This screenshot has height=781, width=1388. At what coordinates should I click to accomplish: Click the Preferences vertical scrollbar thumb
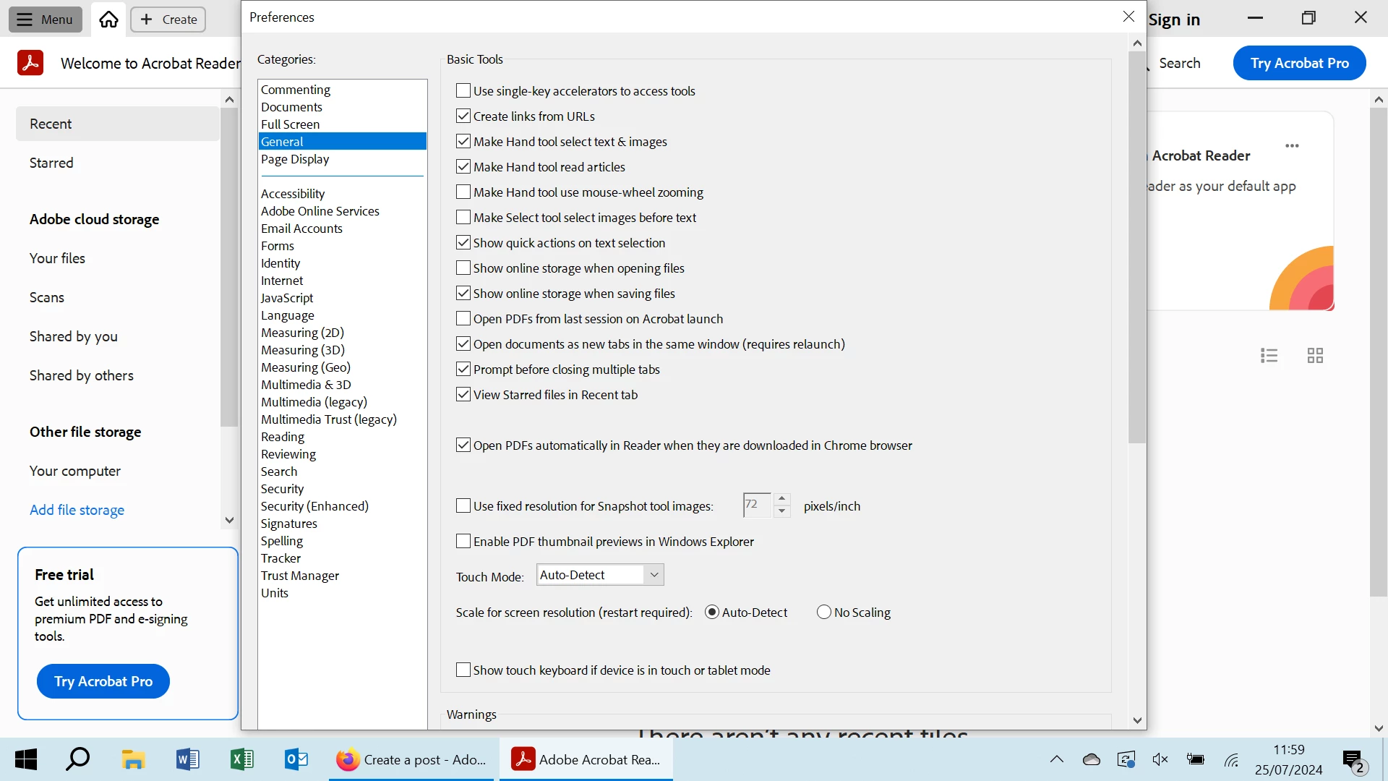[1137, 246]
